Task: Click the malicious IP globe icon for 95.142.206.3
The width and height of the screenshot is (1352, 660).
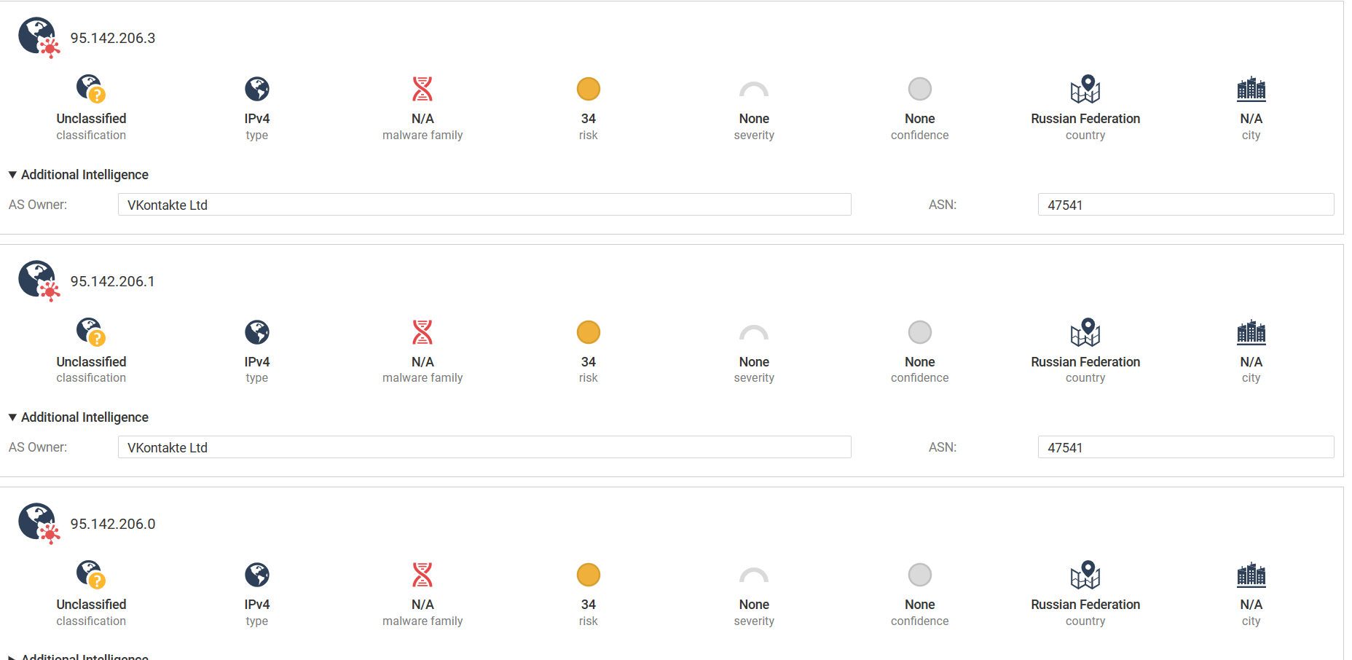Action: pos(38,37)
